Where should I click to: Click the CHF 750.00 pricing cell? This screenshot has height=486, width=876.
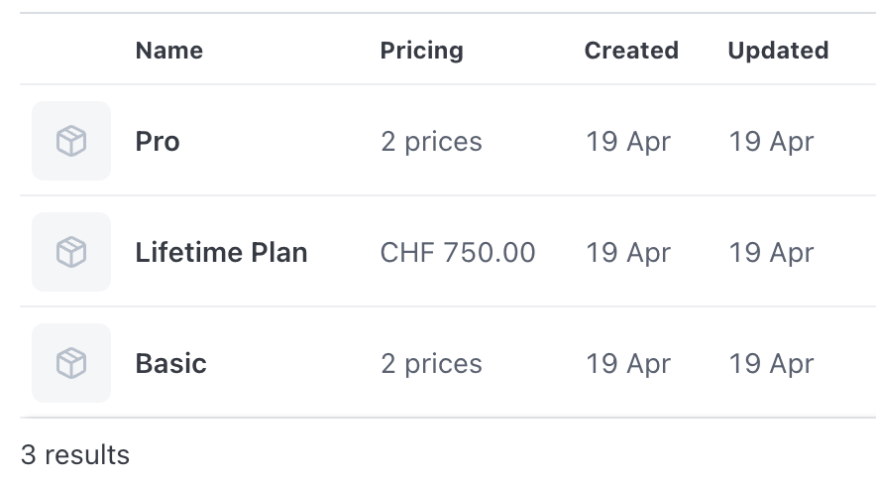click(x=458, y=252)
